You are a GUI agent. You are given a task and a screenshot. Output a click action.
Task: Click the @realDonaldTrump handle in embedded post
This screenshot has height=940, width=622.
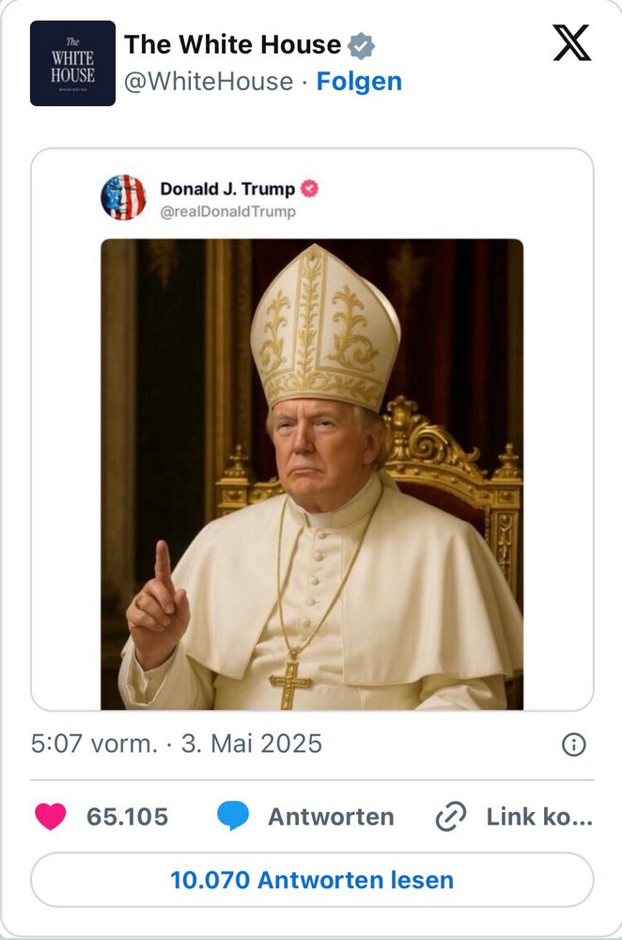tap(227, 211)
